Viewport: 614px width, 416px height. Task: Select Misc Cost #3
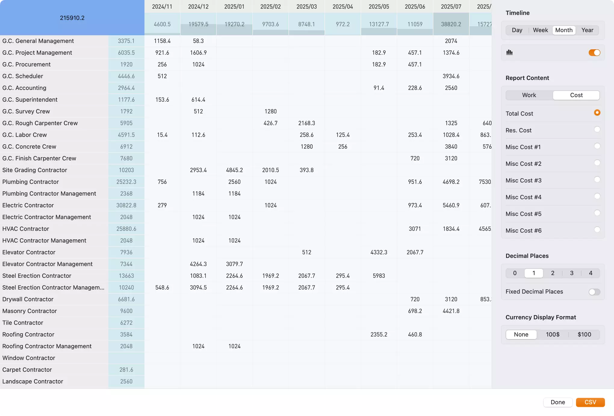597,179
